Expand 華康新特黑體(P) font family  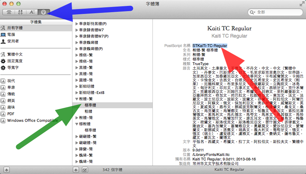coord(77,24)
